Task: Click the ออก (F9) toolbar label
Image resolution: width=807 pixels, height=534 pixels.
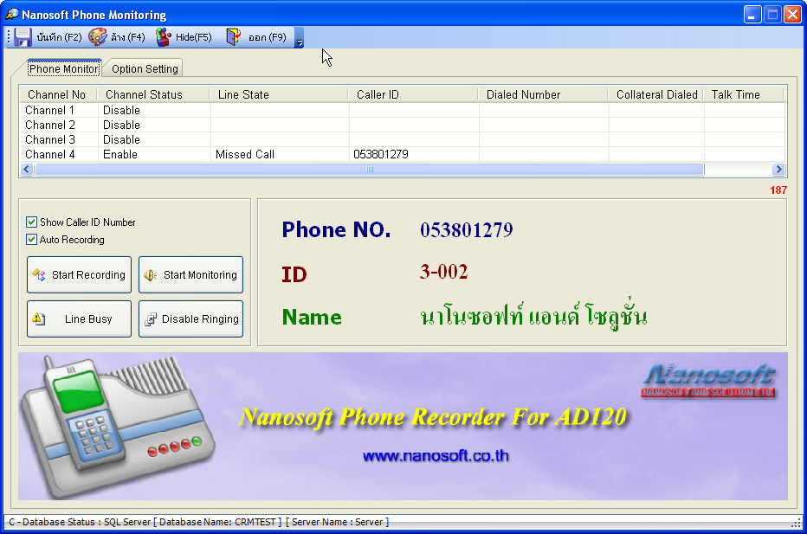Action: click(267, 37)
